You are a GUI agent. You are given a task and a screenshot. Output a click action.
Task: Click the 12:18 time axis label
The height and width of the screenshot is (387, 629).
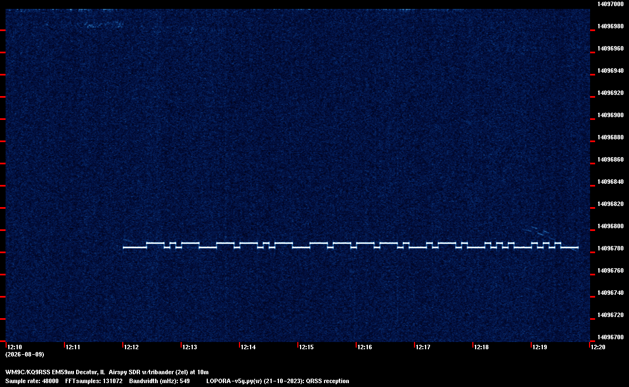[481, 347]
